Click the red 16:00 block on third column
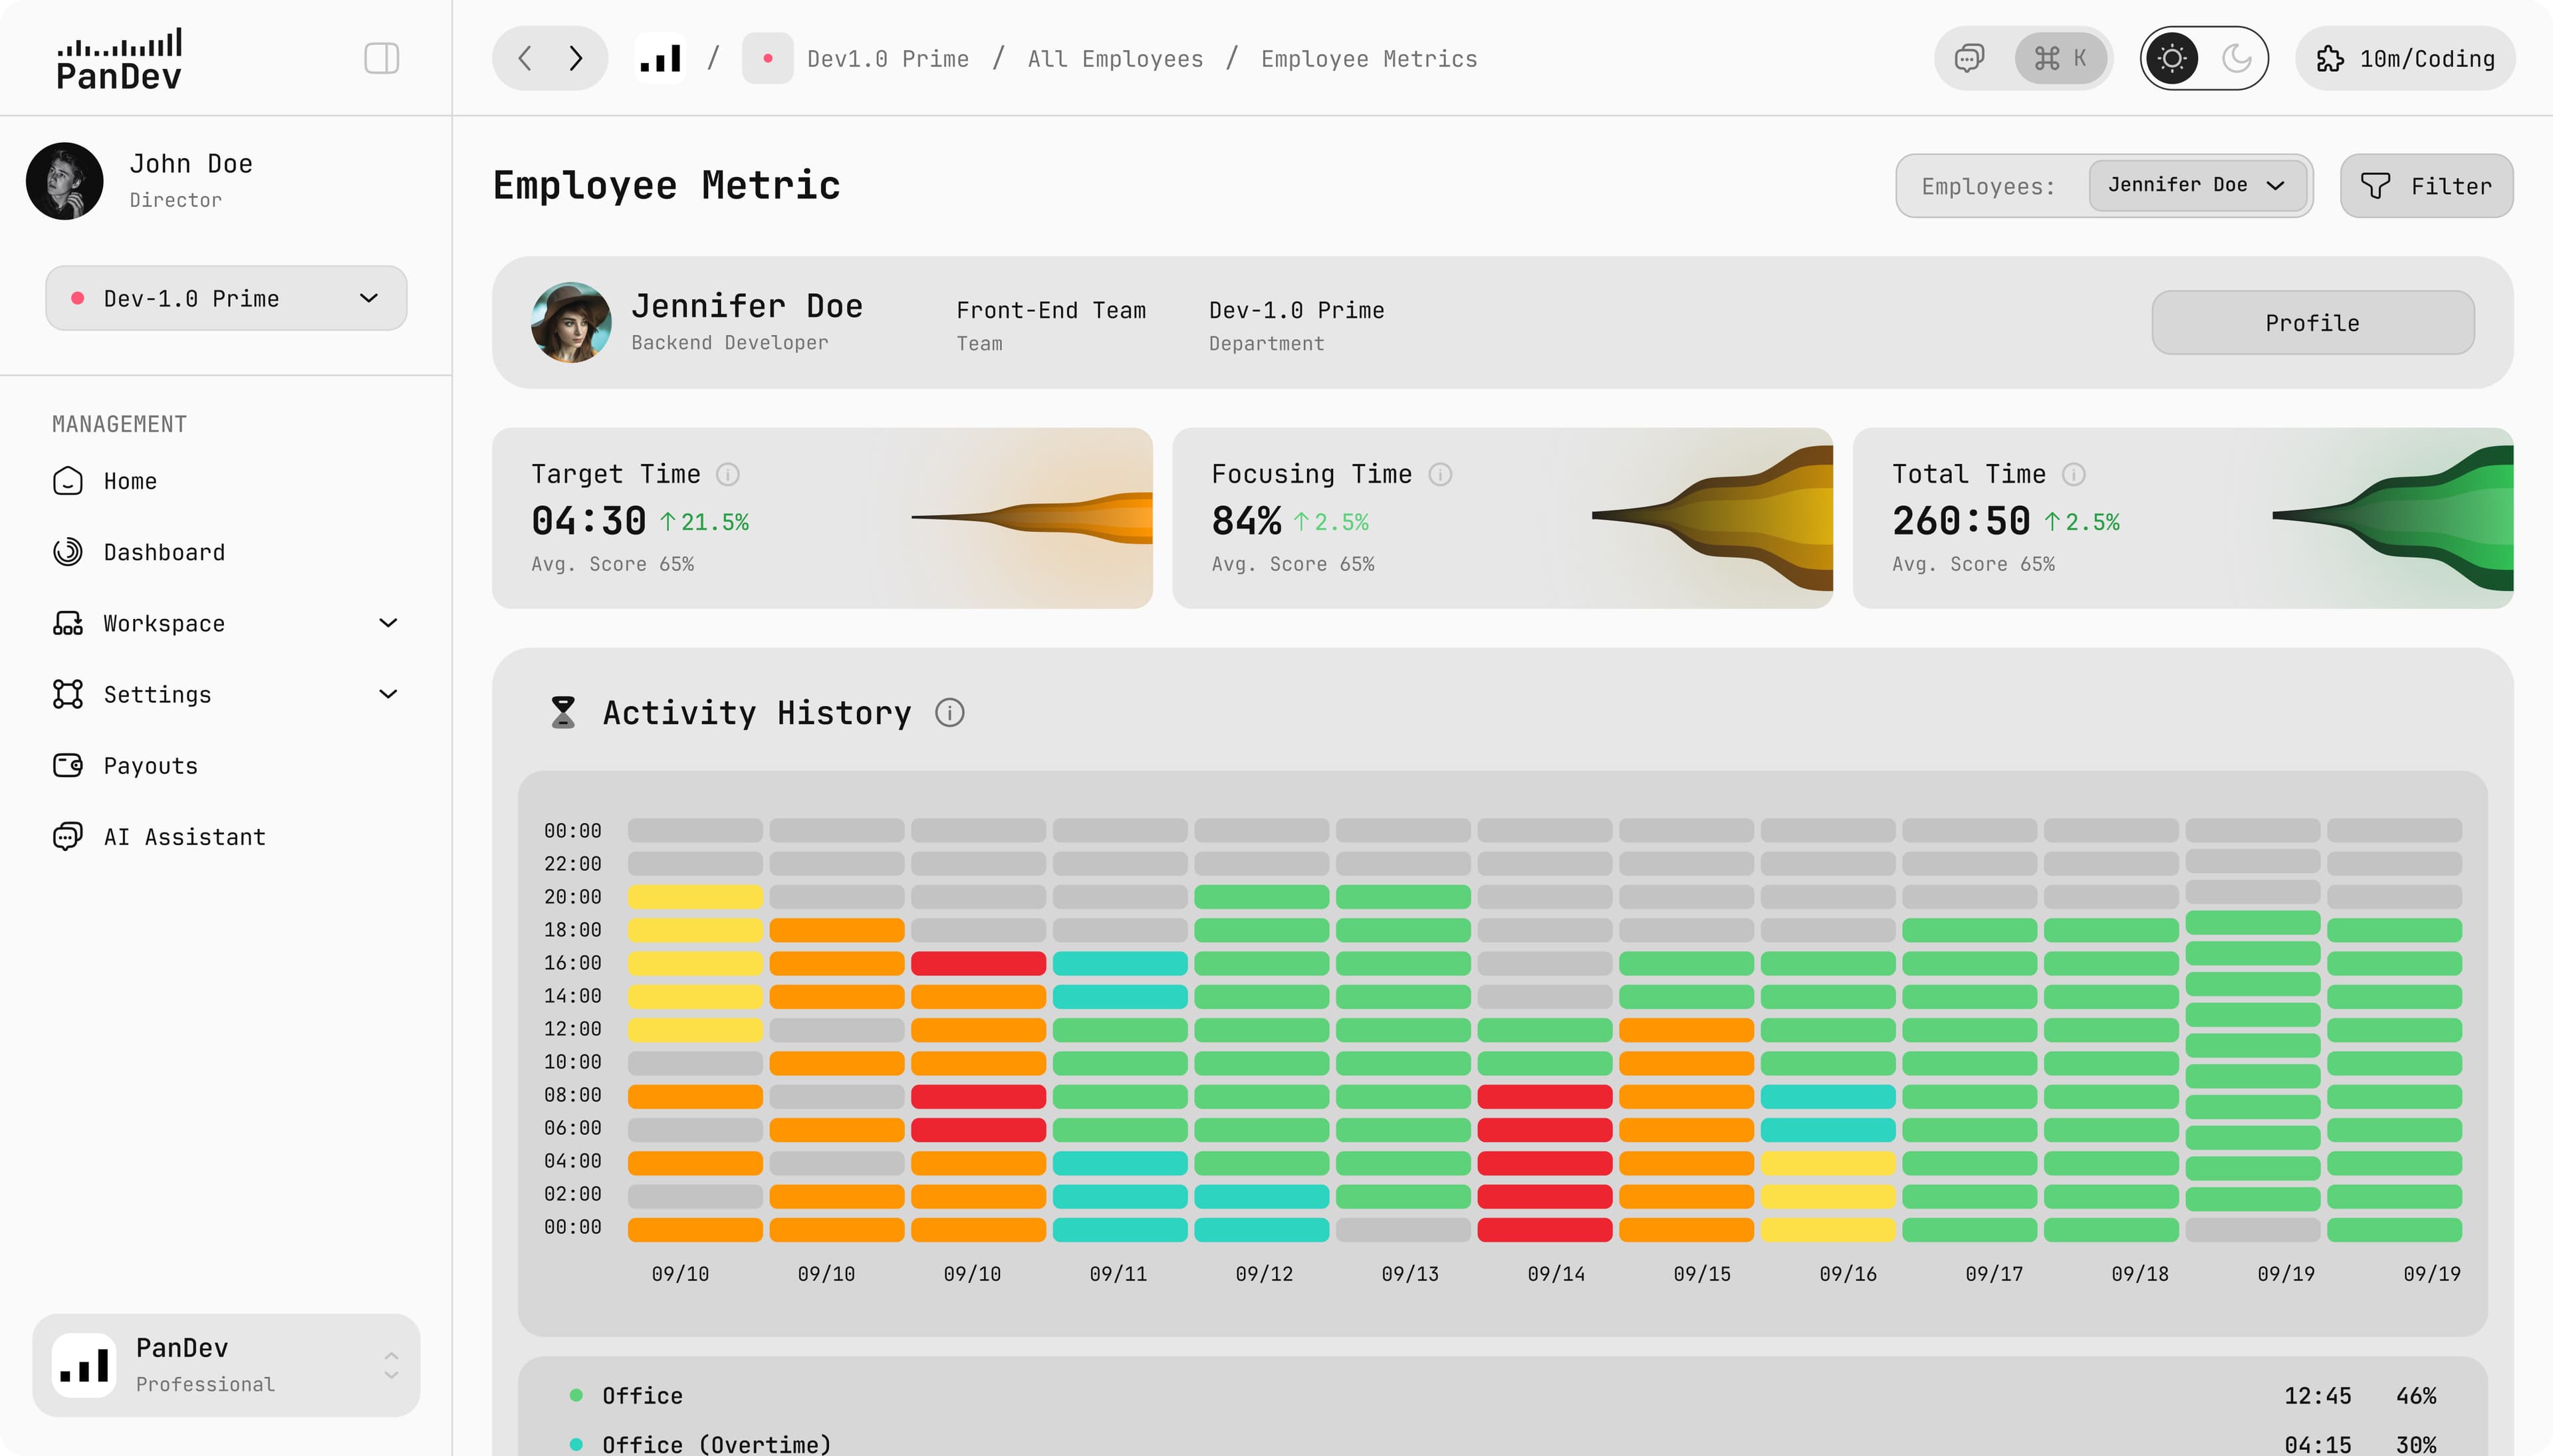 (x=977, y=963)
